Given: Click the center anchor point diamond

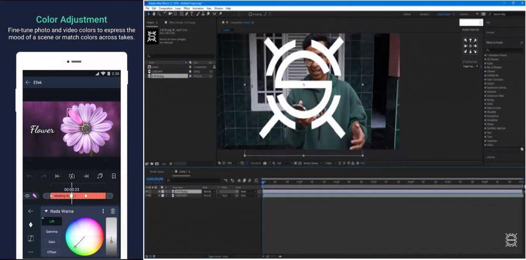Looking at the screenshot, I should (x=470, y=46).
